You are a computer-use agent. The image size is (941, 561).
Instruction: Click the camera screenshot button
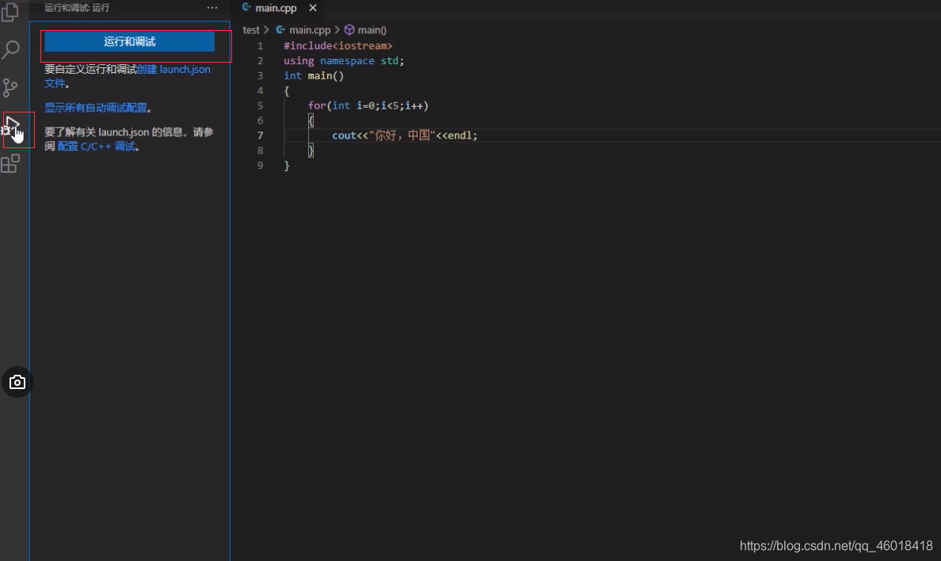pyautogui.click(x=17, y=382)
